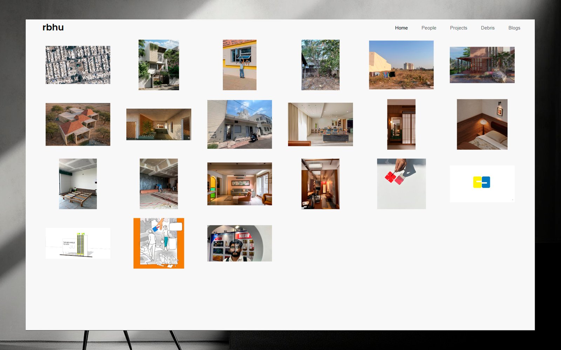Open the Debris page
561x350 pixels.
pos(488,28)
